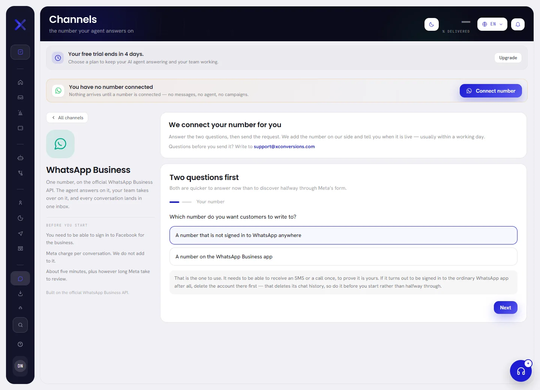Open the checklist icon in the sidebar

(20, 52)
